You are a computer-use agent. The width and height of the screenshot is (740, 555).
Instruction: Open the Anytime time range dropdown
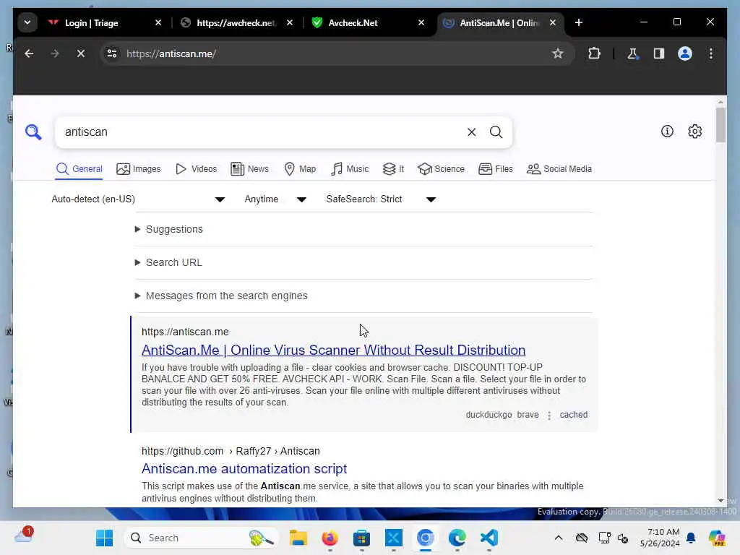[275, 199]
